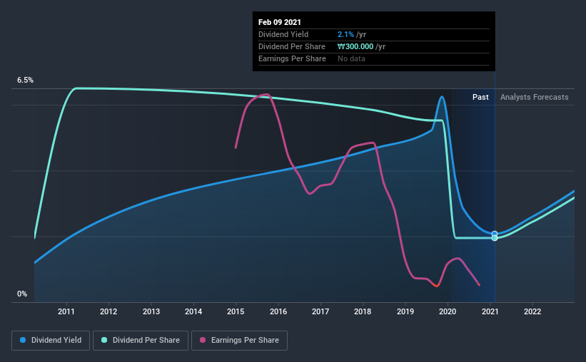Select the Past section label

click(480, 97)
